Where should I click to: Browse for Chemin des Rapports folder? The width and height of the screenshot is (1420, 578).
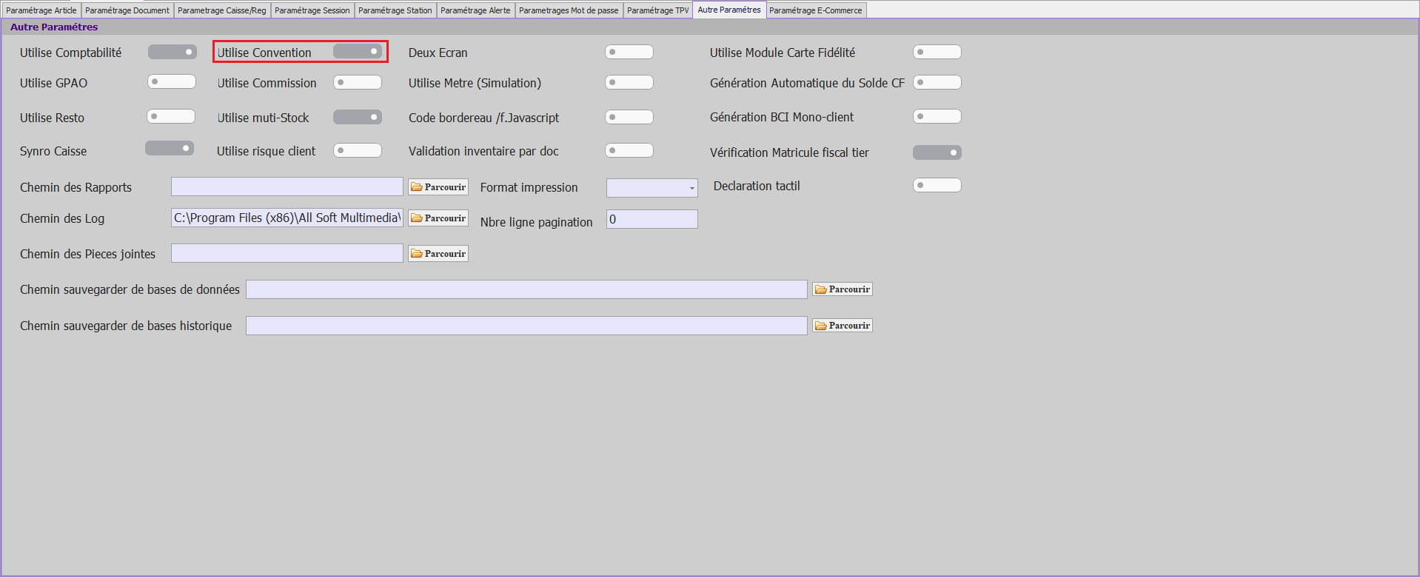coord(438,187)
